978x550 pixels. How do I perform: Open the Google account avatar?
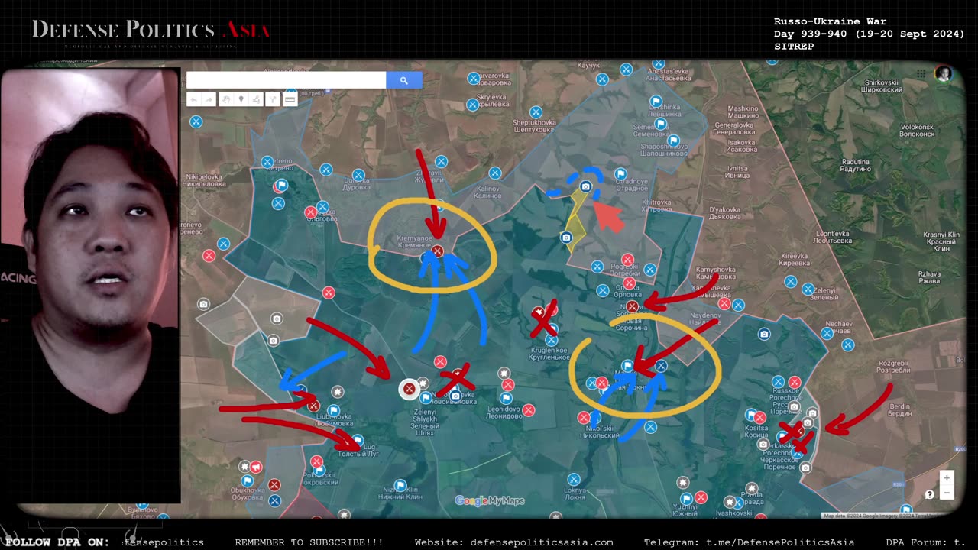pos(944,73)
